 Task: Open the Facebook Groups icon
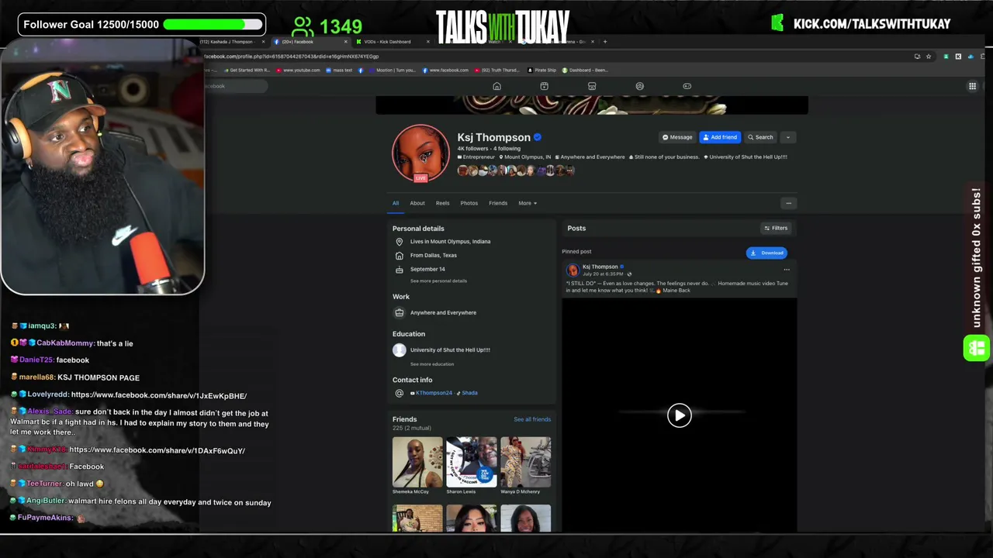[x=639, y=86]
